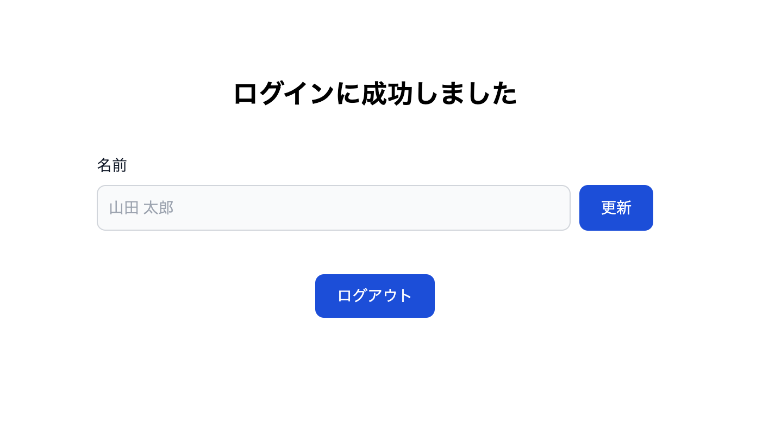775x444 pixels.
Task: Hit the blue ログアウト button below the form
Action: (x=374, y=296)
